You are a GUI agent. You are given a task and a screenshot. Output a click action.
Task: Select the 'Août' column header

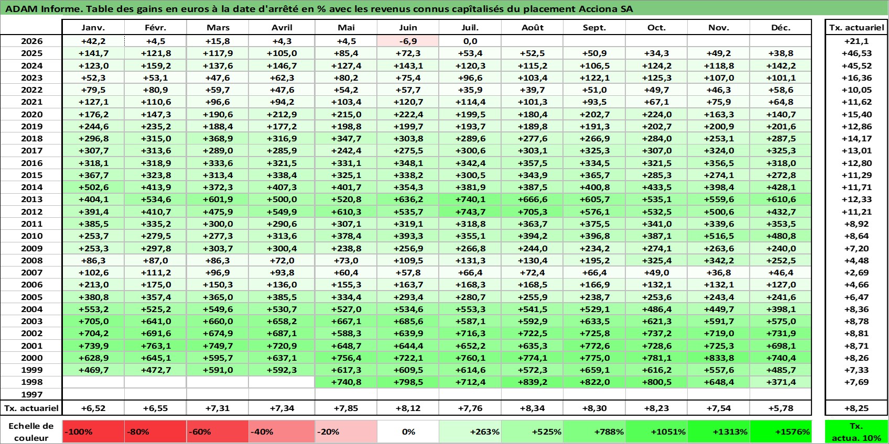click(532, 28)
